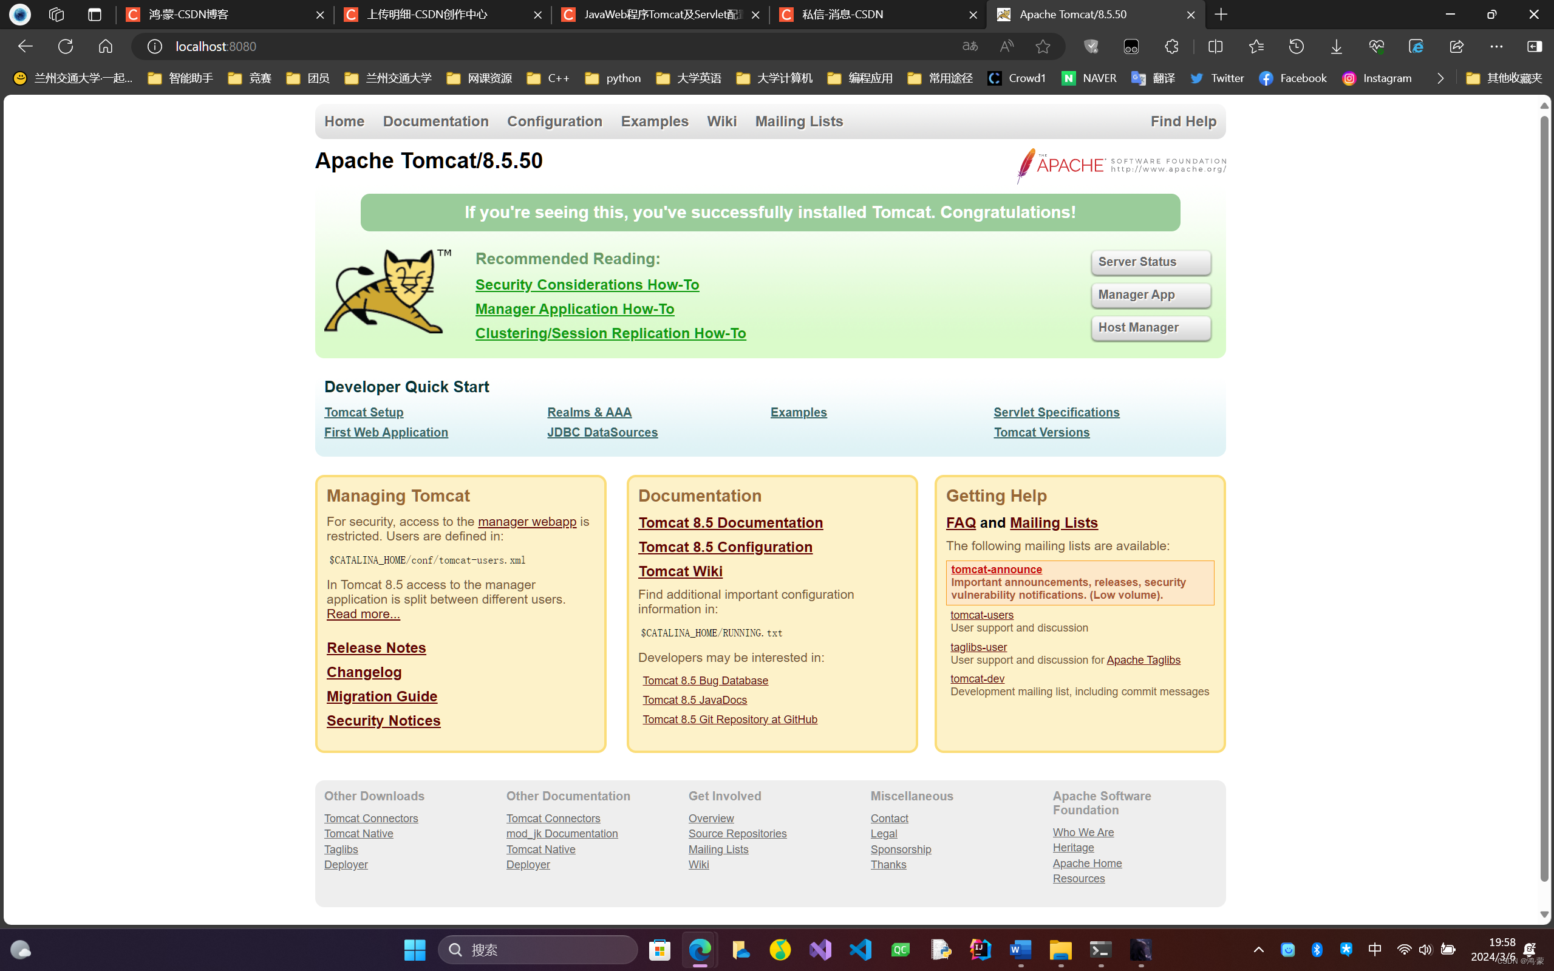Open Word from the taskbar
The height and width of the screenshot is (971, 1554).
1020,949
